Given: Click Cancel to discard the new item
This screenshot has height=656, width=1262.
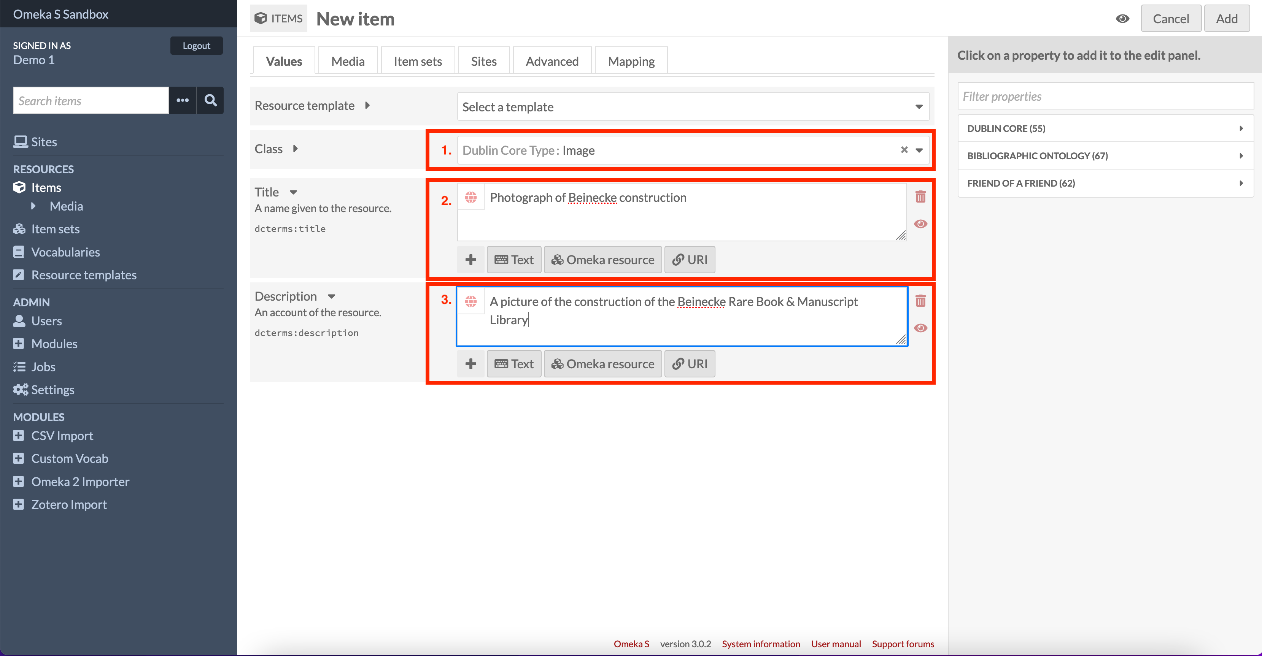Looking at the screenshot, I should [1170, 19].
